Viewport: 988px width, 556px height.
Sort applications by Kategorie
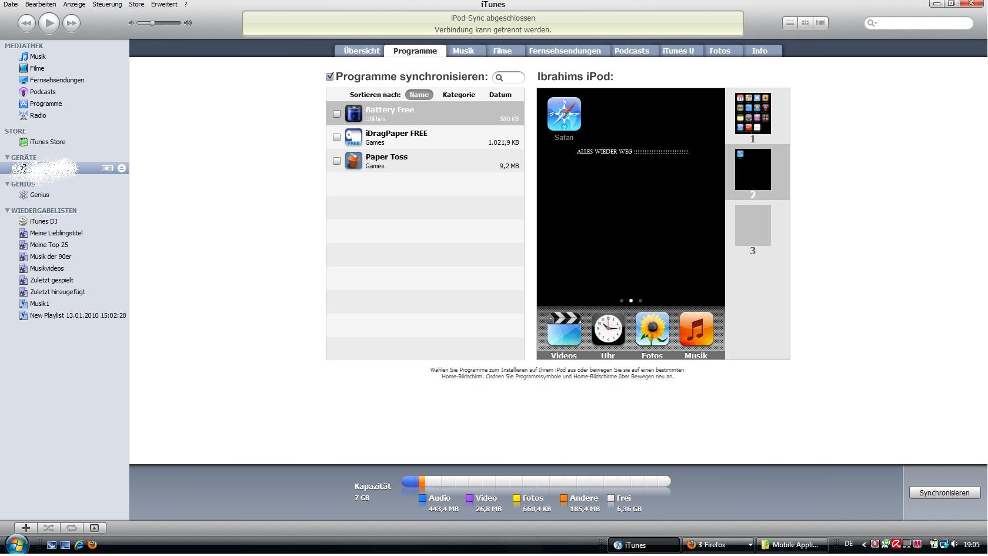[x=459, y=95]
